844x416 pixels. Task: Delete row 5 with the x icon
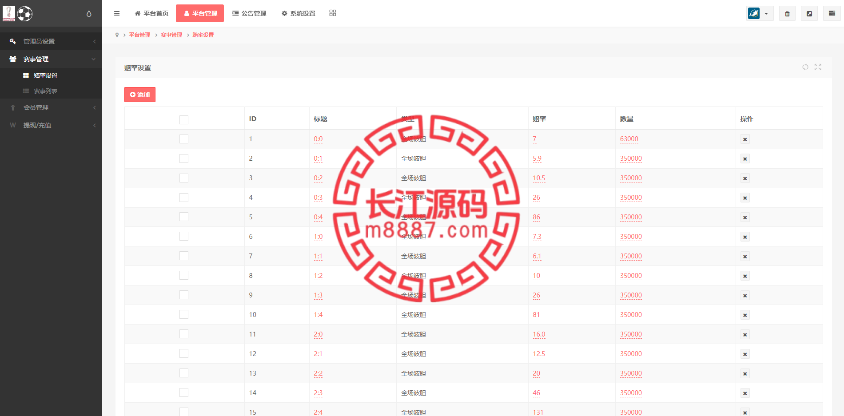[x=745, y=218]
